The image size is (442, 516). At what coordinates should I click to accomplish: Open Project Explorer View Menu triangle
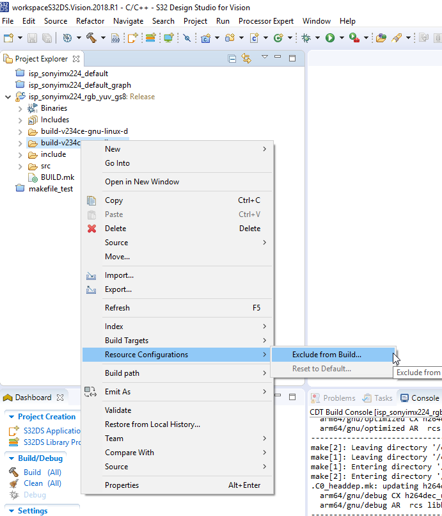264,57
